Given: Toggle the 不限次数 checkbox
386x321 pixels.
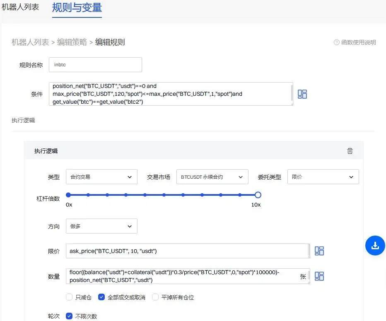Looking at the screenshot, I should [69, 316].
